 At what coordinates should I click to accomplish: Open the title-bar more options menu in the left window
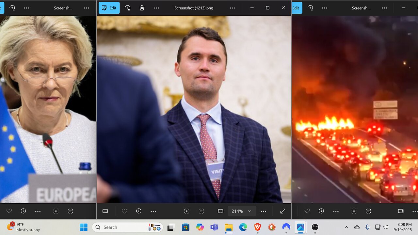click(x=86, y=8)
